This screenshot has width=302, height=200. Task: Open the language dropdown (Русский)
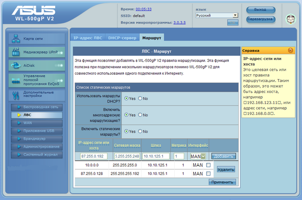pyautogui.click(x=217, y=16)
